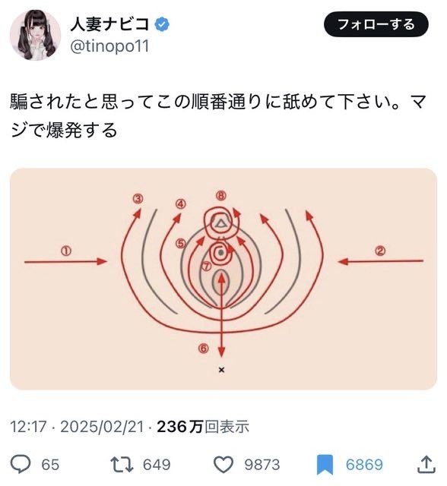Click the bookmark count 6869
The width and height of the screenshot is (447, 486).
(364, 465)
